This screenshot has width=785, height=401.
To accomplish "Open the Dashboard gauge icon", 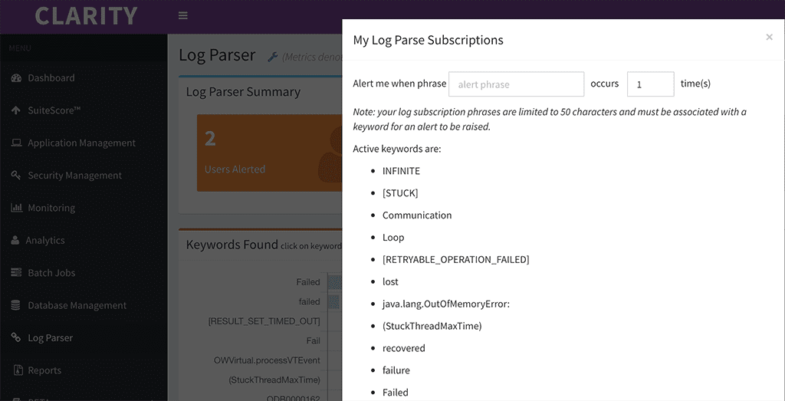I will [17, 77].
